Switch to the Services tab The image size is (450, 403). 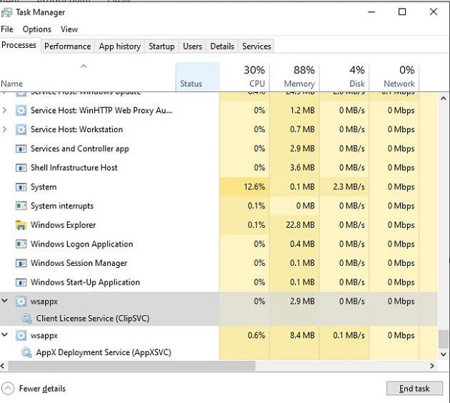[x=256, y=46]
